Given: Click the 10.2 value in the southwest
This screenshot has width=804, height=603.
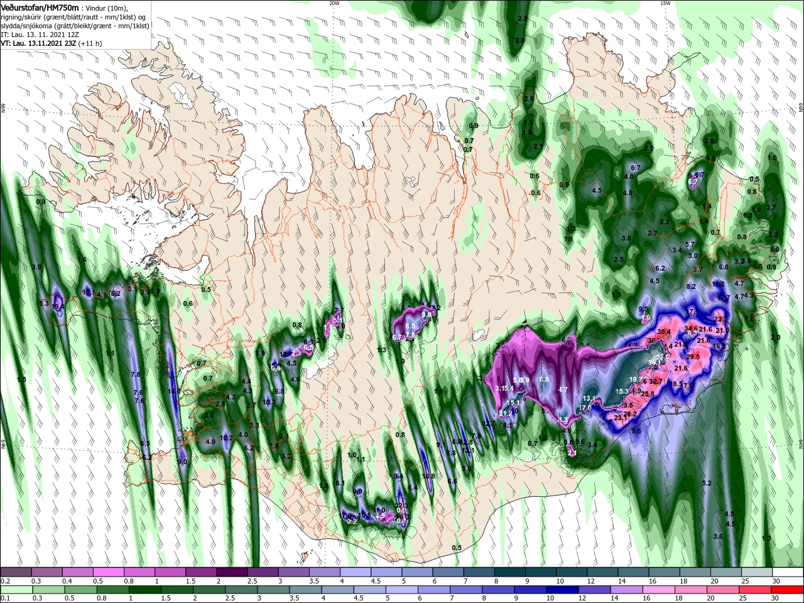Looking at the screenshot, I should tap(227, 438).
